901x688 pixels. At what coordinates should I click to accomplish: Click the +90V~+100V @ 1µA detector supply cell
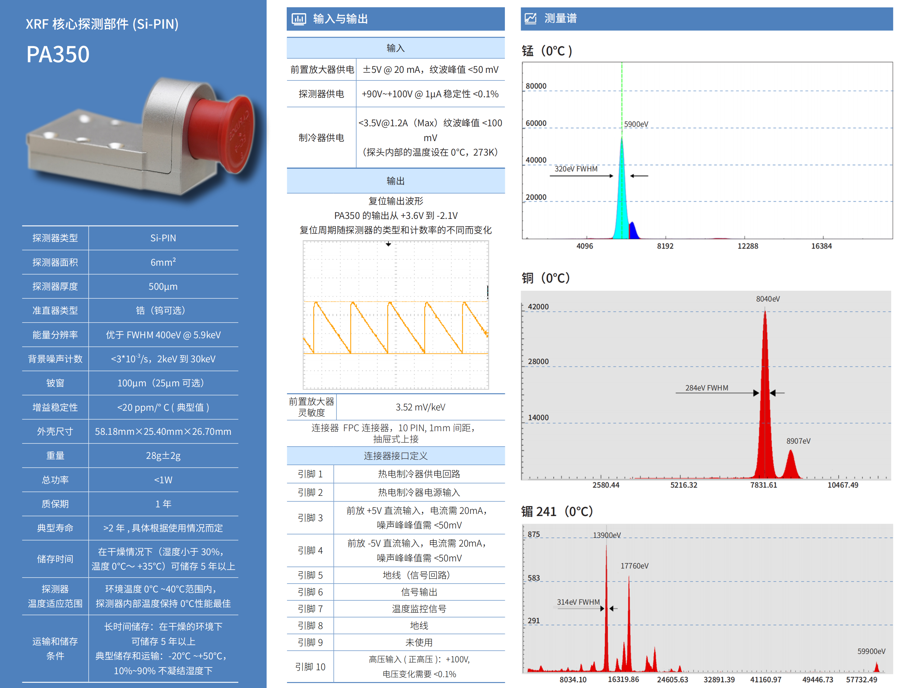coord(430,94)
